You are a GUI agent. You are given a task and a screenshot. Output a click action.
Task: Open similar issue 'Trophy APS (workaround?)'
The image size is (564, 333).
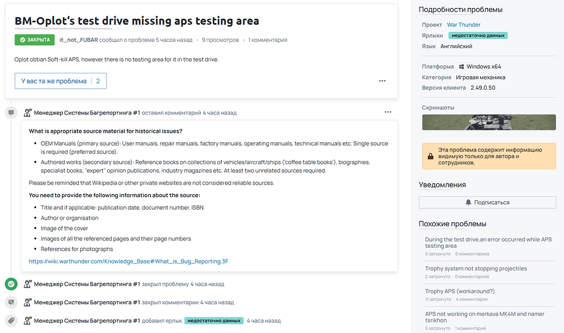coord(460,291)
